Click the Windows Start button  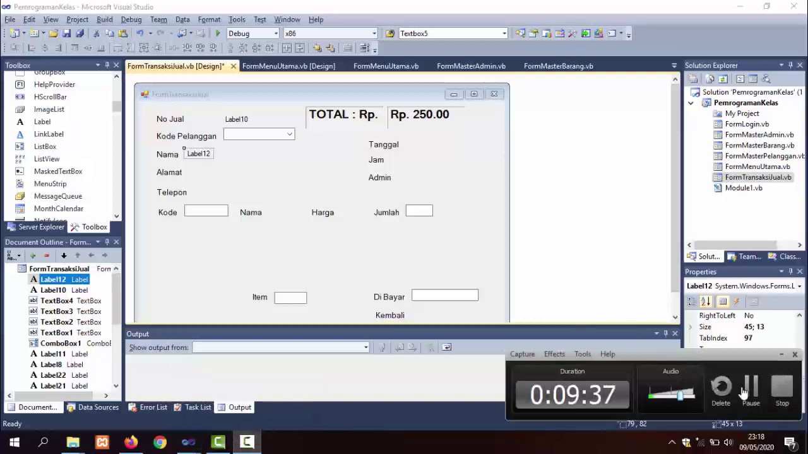tap(15, 442)
